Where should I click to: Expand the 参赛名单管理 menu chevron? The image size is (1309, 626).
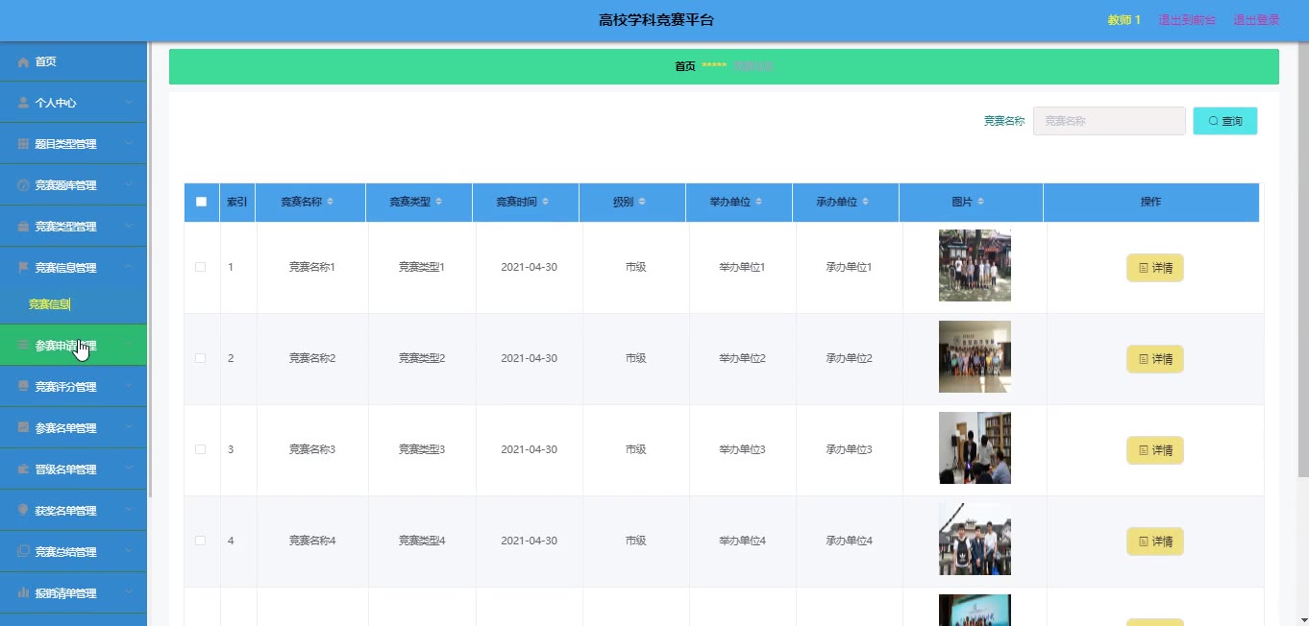(x=129, y=428)
